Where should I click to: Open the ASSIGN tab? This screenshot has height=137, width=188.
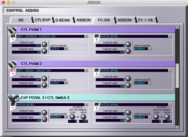(x=125, y=20)
